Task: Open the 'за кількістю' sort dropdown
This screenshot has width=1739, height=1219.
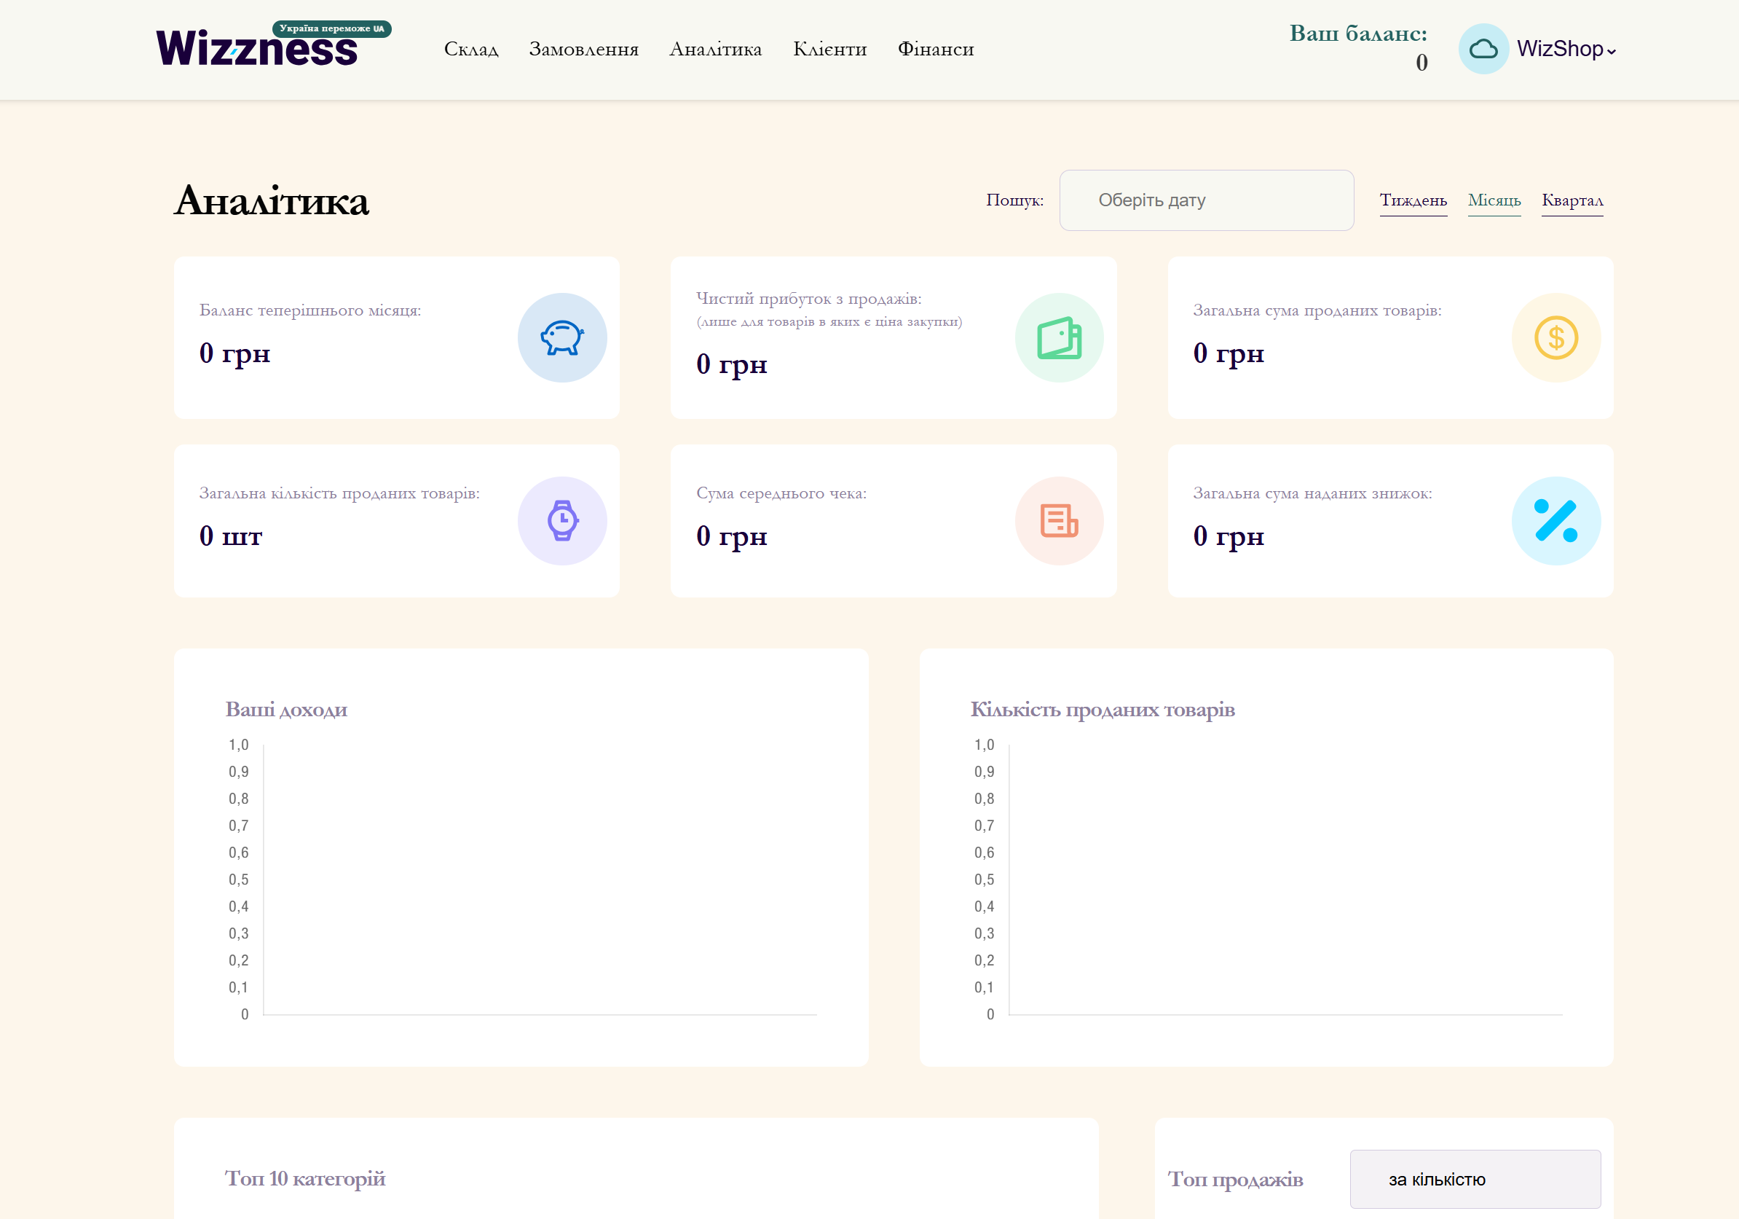Action: point(1475,1179)
